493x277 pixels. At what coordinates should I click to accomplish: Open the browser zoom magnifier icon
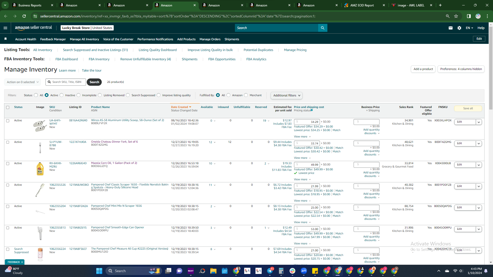click(448, 16)
